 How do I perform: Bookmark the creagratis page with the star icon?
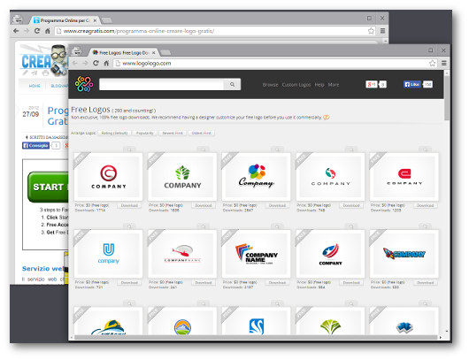point(371,31)
